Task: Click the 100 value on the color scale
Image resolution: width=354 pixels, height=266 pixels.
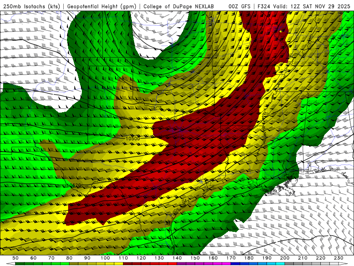Action: coord(105,258)
